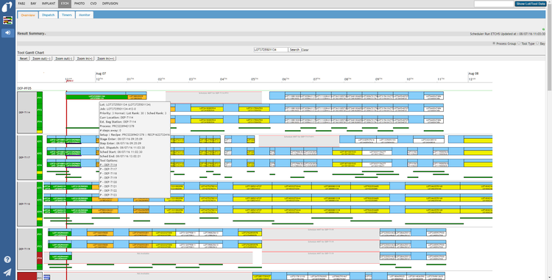This screenshot has width=552, height=280.
Task: Click the Zoom In(+) button
Action: pos(85,59)
